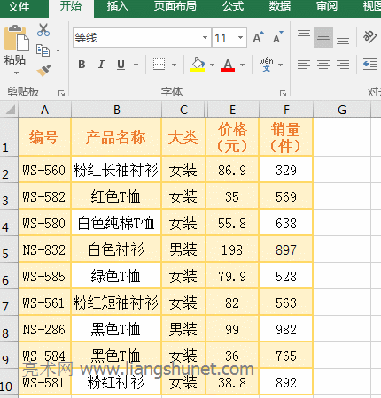Select cell containing NS-286

[x=44, y=329]
